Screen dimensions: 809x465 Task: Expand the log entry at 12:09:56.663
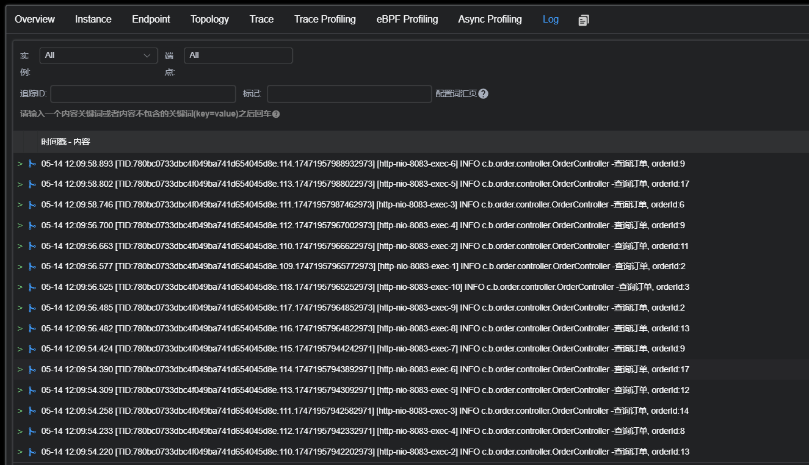point(20,246)
